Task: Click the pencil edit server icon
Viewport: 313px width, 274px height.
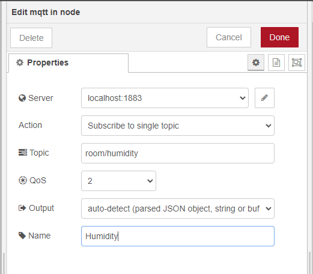Action: click(x=264, y=98)
